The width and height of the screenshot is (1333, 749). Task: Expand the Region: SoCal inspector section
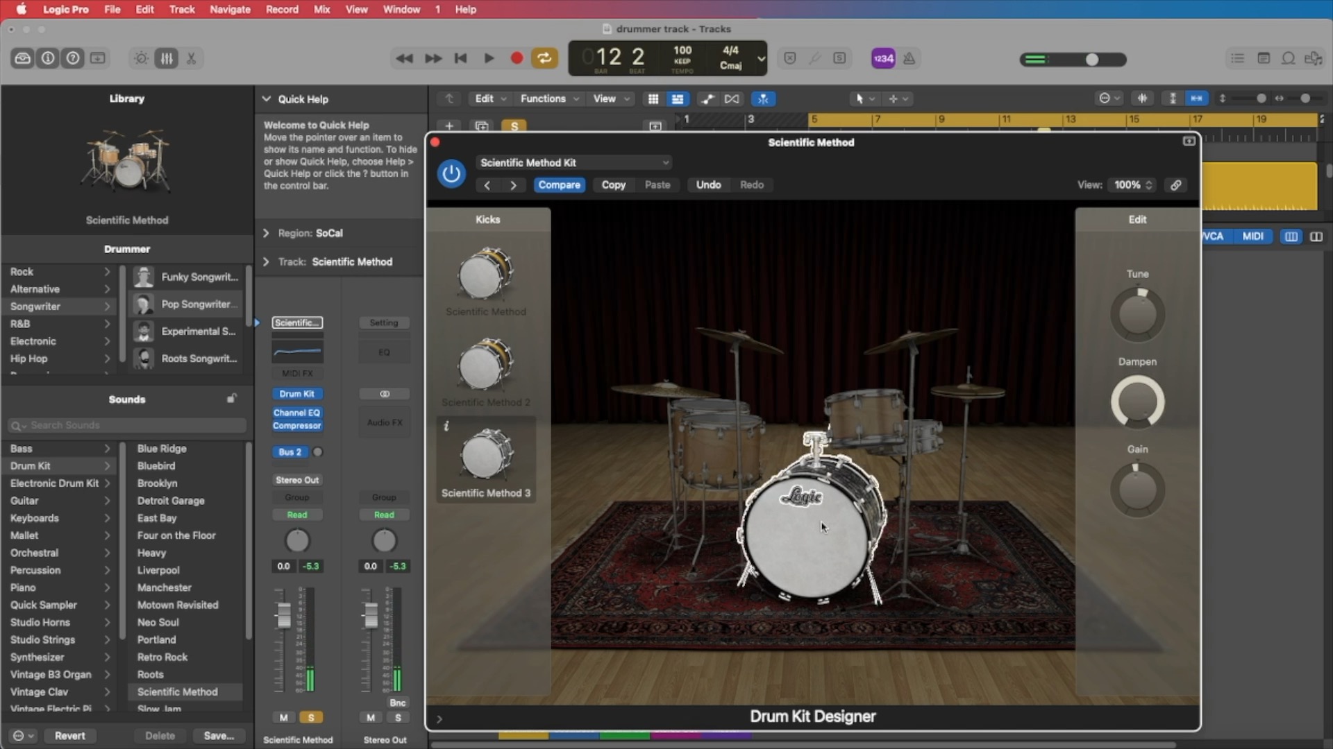266,233
